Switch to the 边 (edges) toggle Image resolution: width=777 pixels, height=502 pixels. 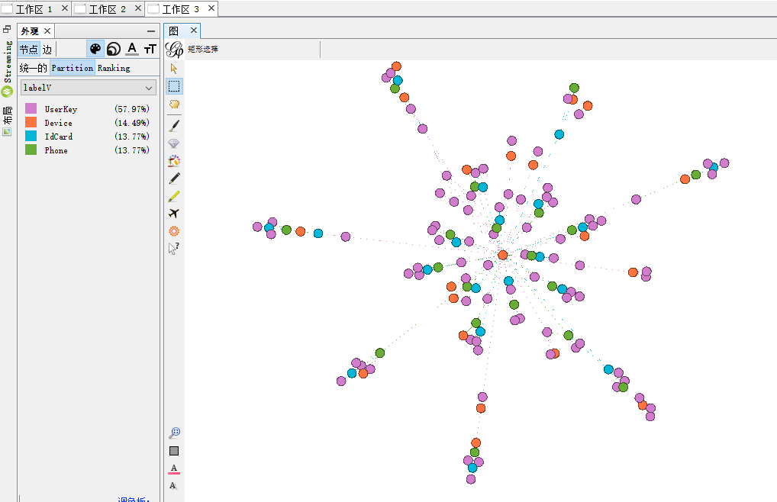(x=47, y=50)
